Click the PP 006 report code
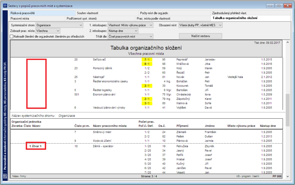295x185 pixels. click(x=277, y=177)
